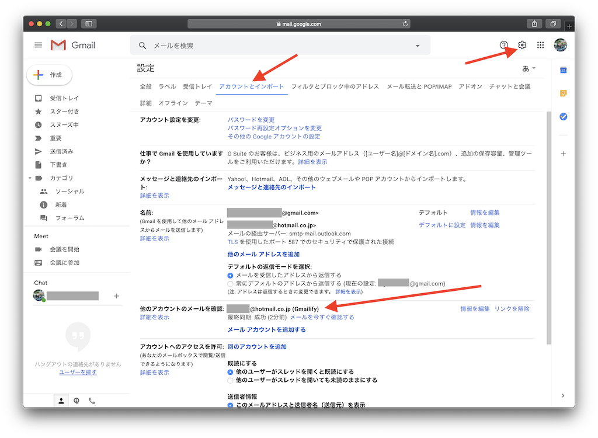Open フォーラム forums category

70,218
